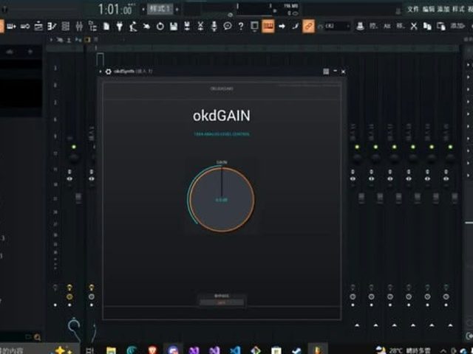
Task: Toggle the orange link controller icon
Action: tap(308, 27)
